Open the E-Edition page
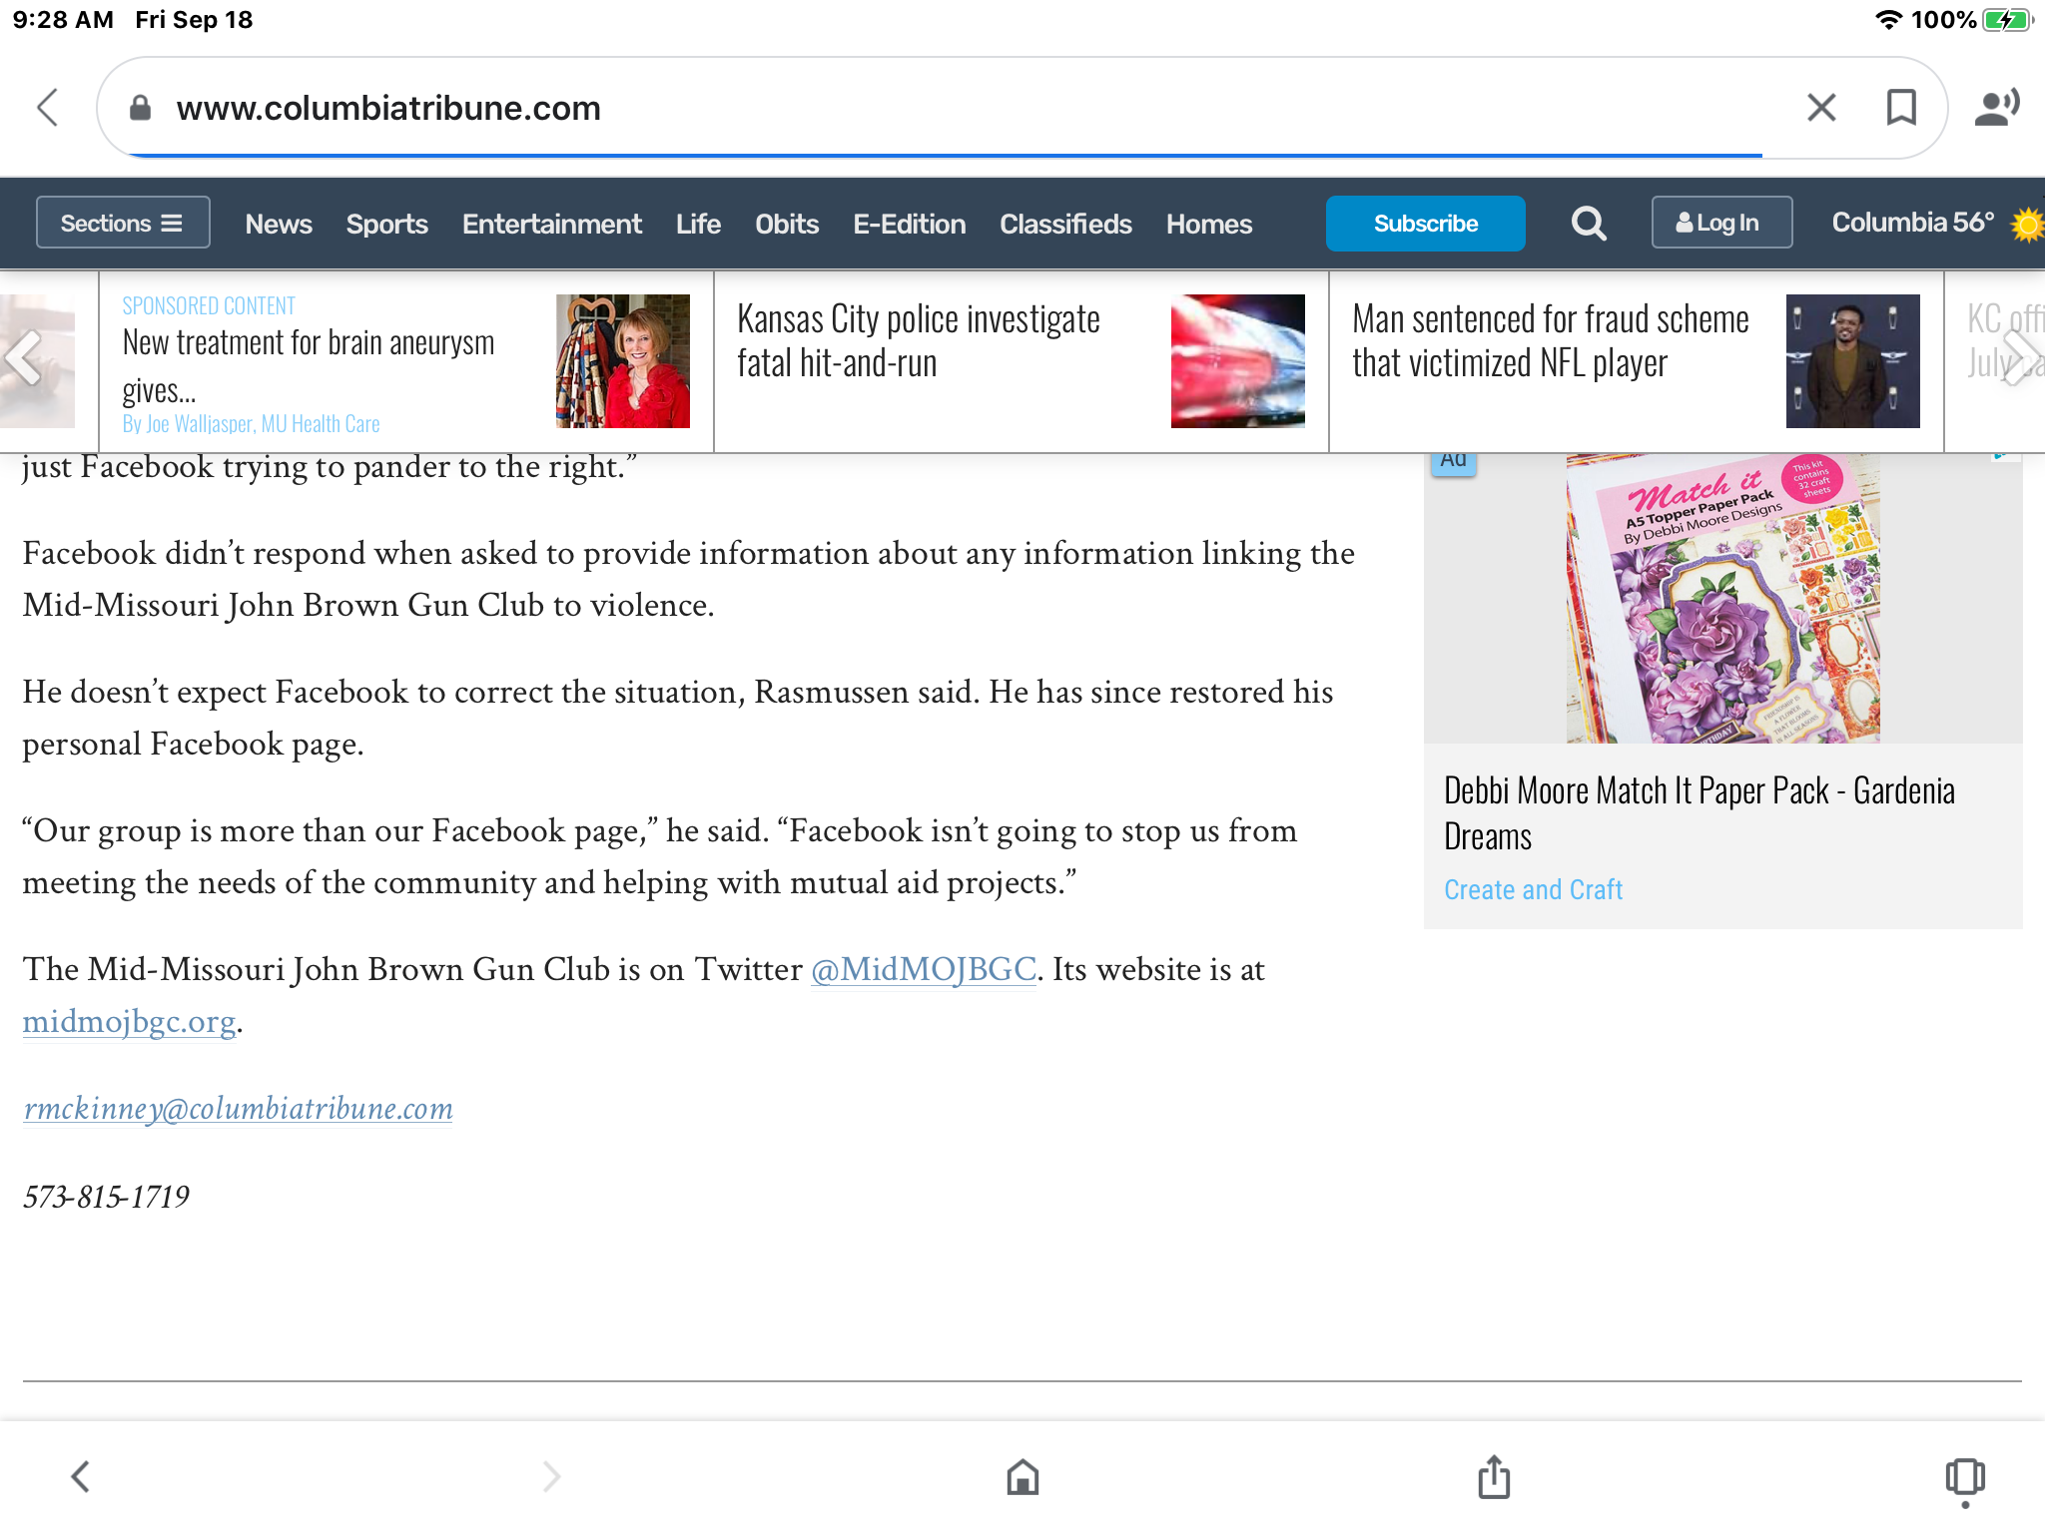Image resolution: width=2045 pixels, height=1533 pixels. pyautogui.click(x=909, y=224)
